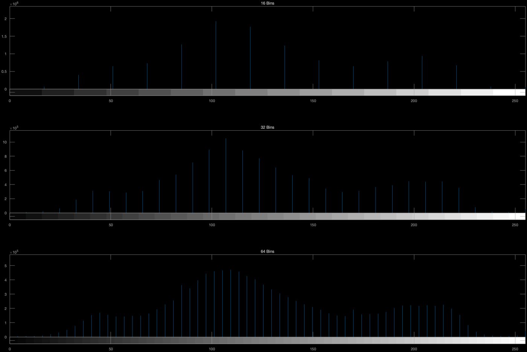Viewport: 527px width, 352px height.
Task: Click the "32 Bins" plot title
Action: click(x=267, y=127)
